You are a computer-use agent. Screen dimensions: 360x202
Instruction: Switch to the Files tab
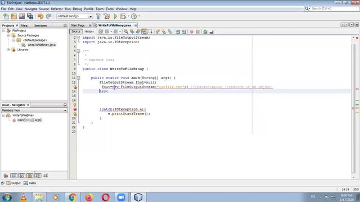coord(24,26)
